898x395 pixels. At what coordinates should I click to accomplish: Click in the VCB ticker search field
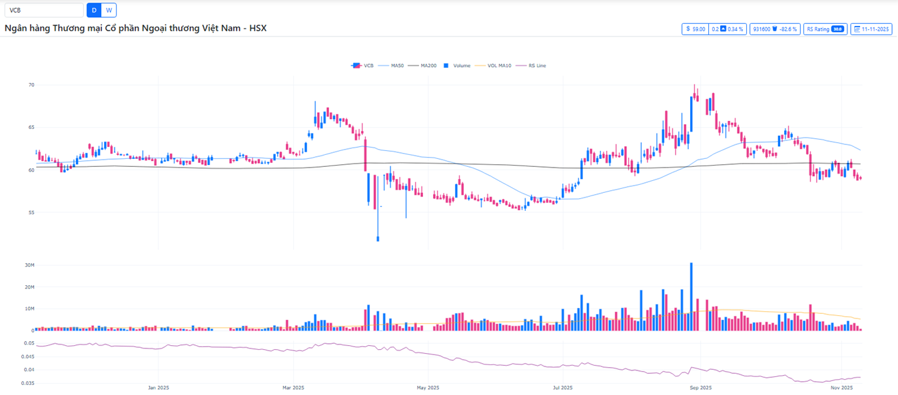pyautogui.click(x=43, y=11)
